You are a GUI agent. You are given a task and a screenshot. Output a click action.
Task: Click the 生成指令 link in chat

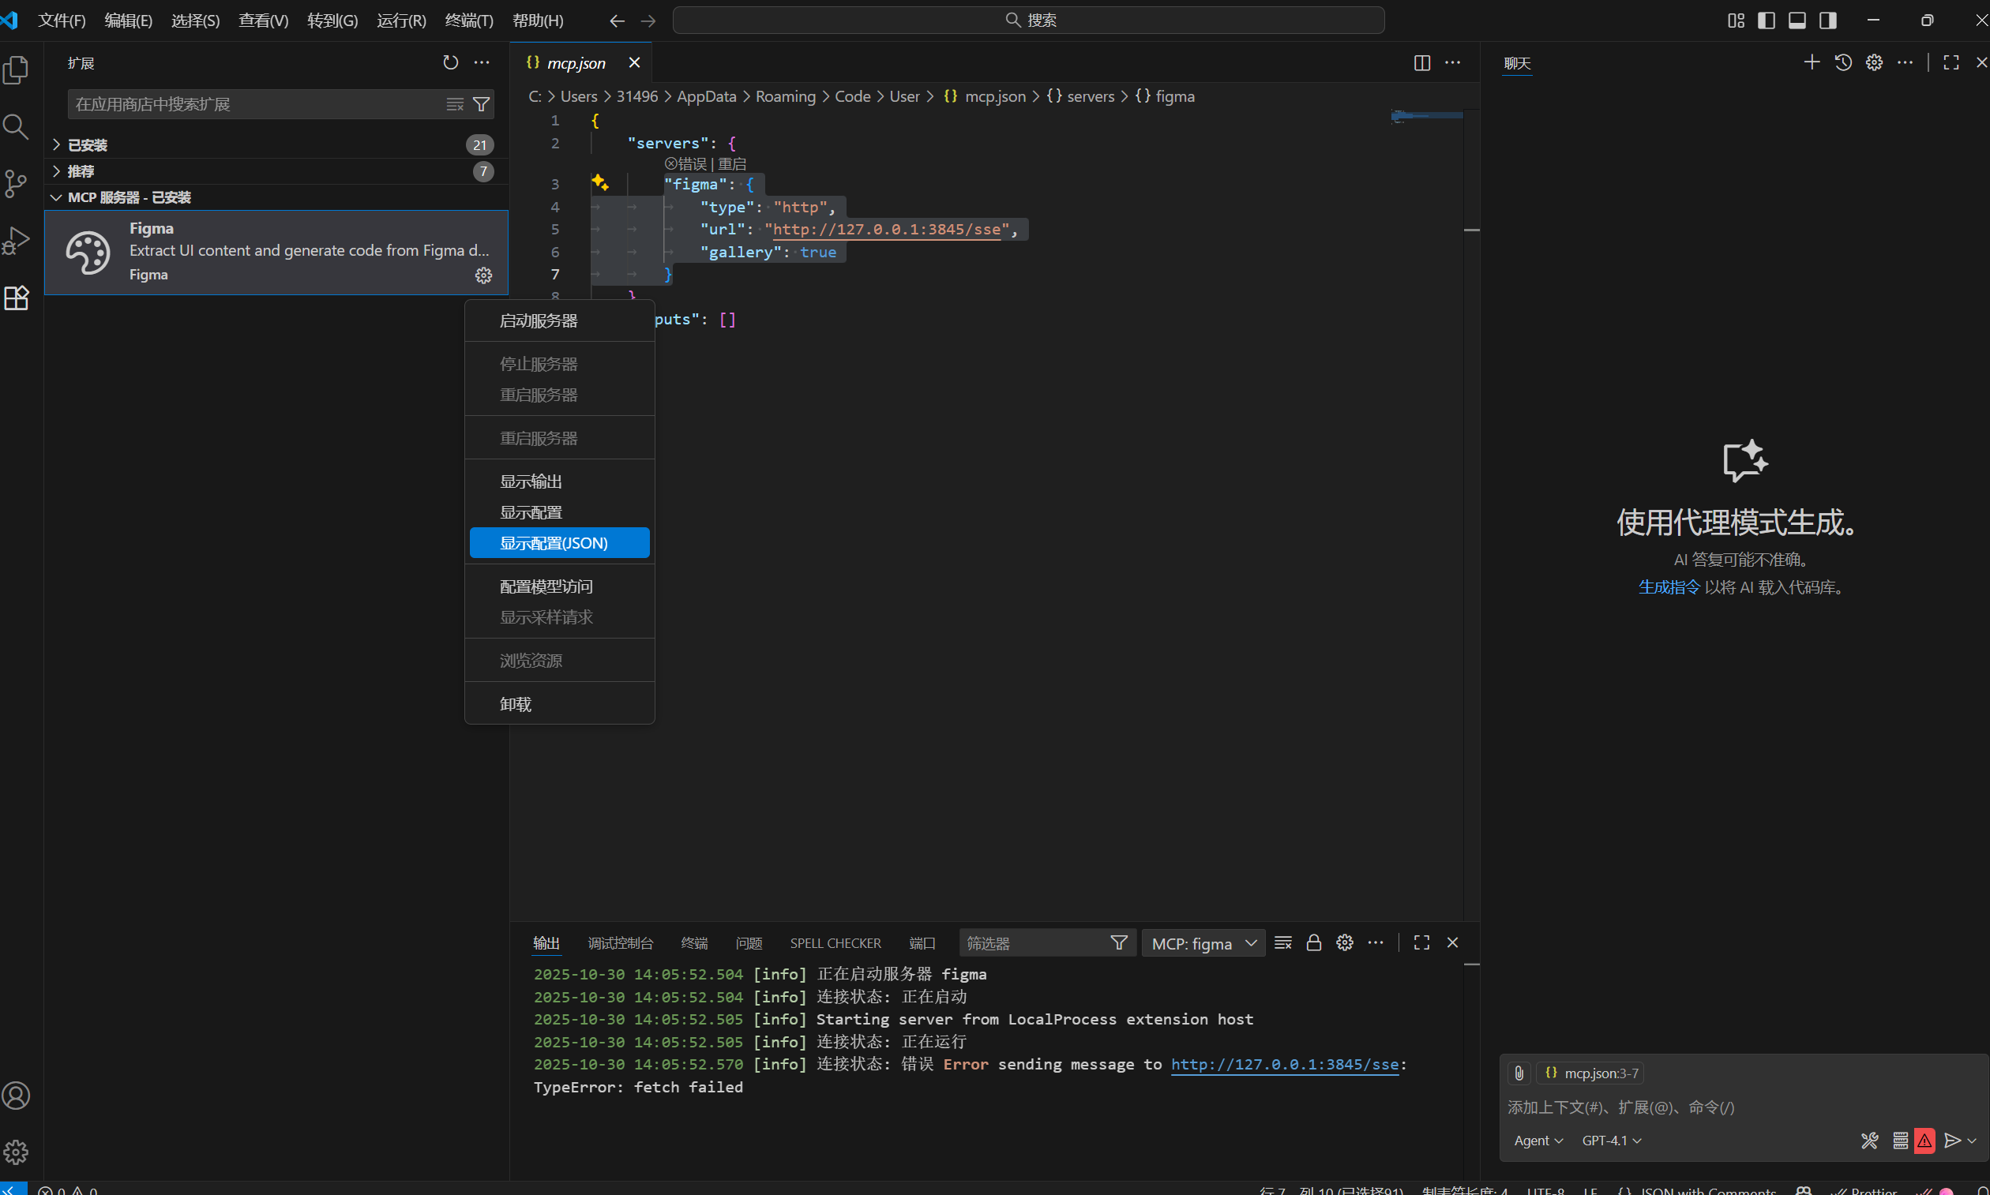(1669, 587)
